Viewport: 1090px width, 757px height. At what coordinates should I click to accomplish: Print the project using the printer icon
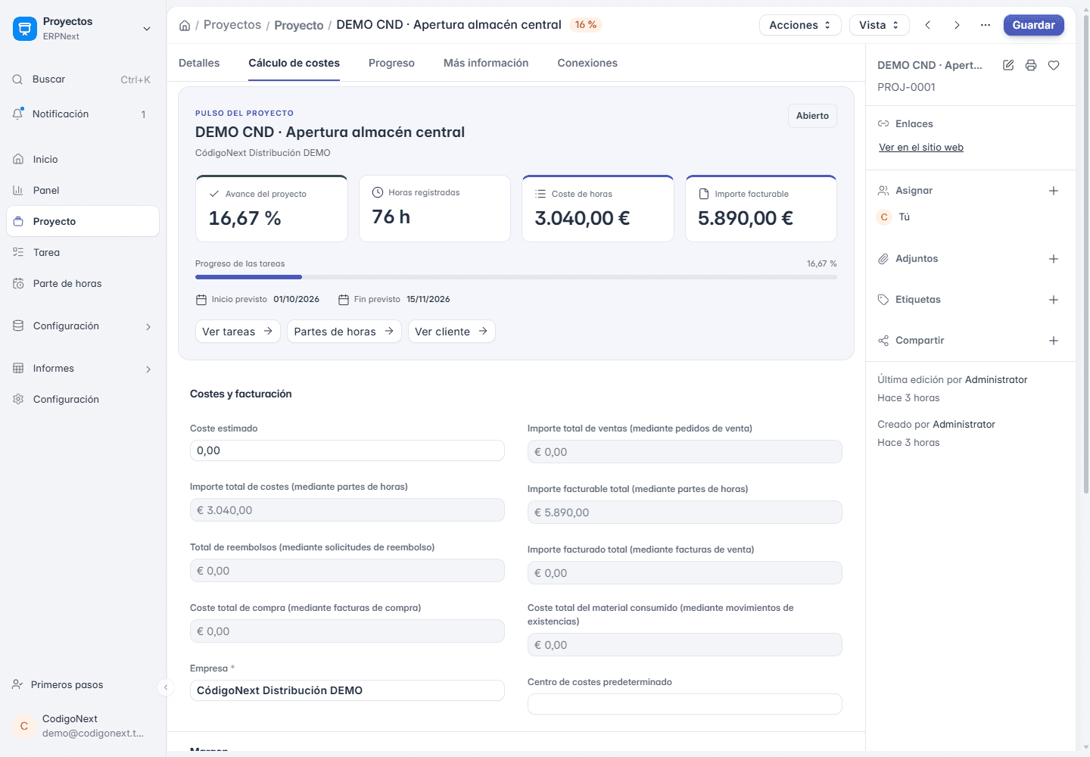click(x=1031, y=65)
